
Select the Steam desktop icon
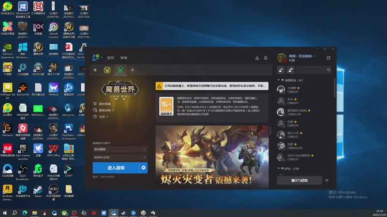pos(38,191)
